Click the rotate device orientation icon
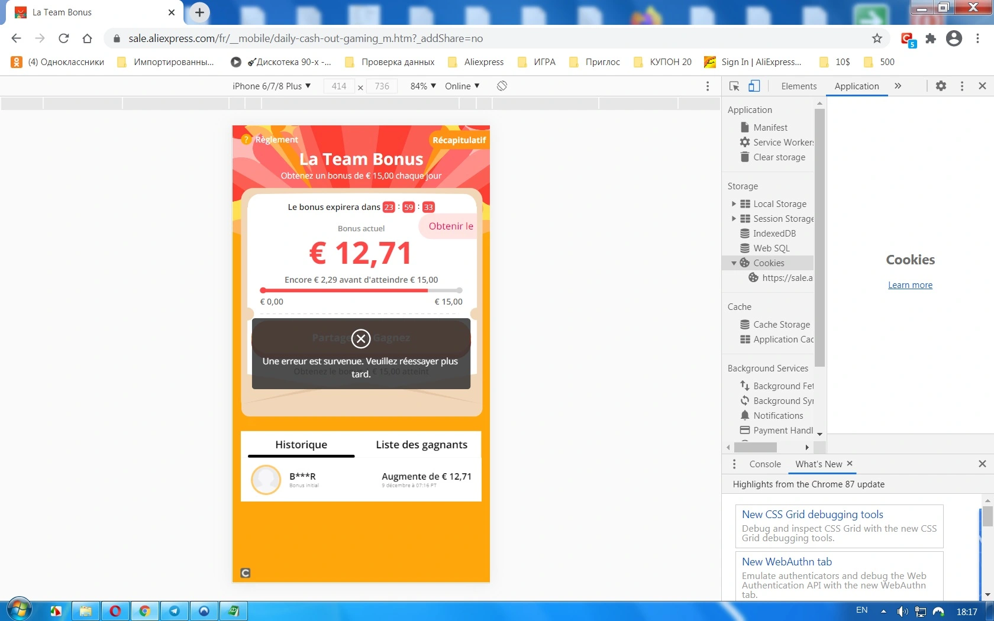Viewport: 994px width, 621px height. tap(502, 86)
